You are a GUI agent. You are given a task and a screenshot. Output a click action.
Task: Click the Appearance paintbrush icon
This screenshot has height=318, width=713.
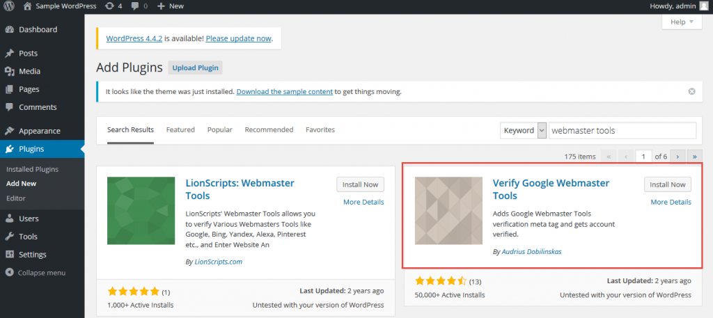(x=9, y=131)
